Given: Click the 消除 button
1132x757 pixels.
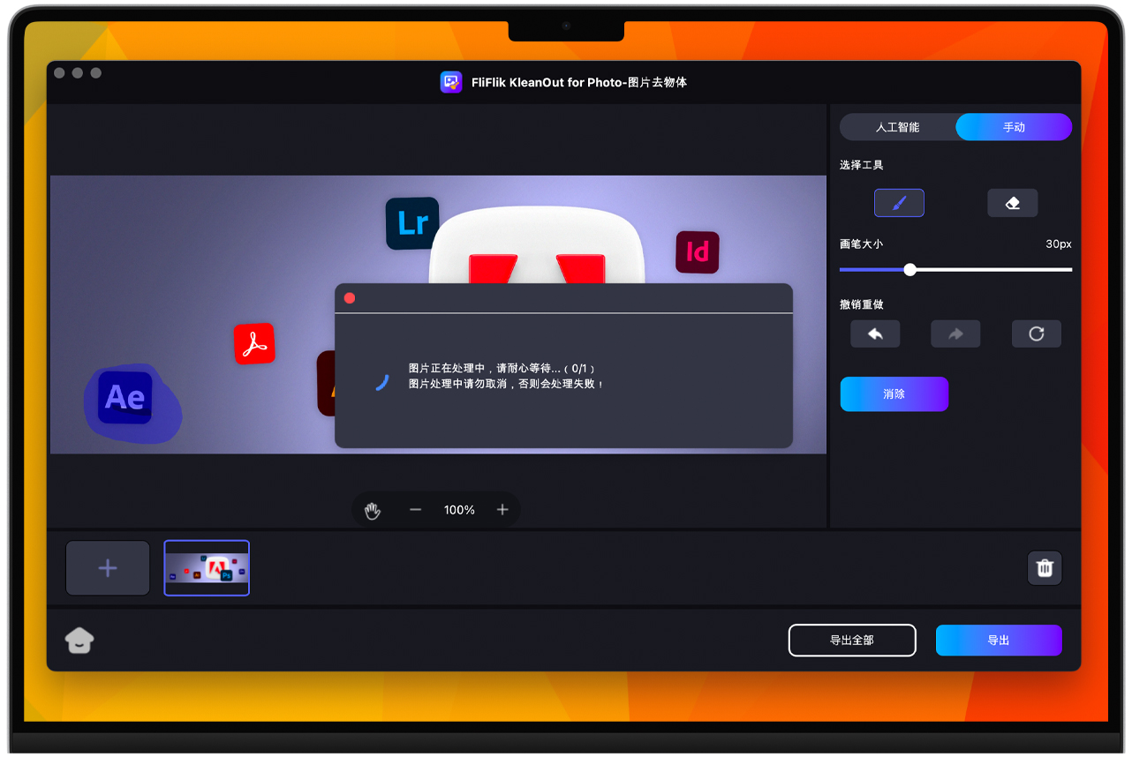Looking at the screenshot, I should pyautogui.click(x=894, y=394).
